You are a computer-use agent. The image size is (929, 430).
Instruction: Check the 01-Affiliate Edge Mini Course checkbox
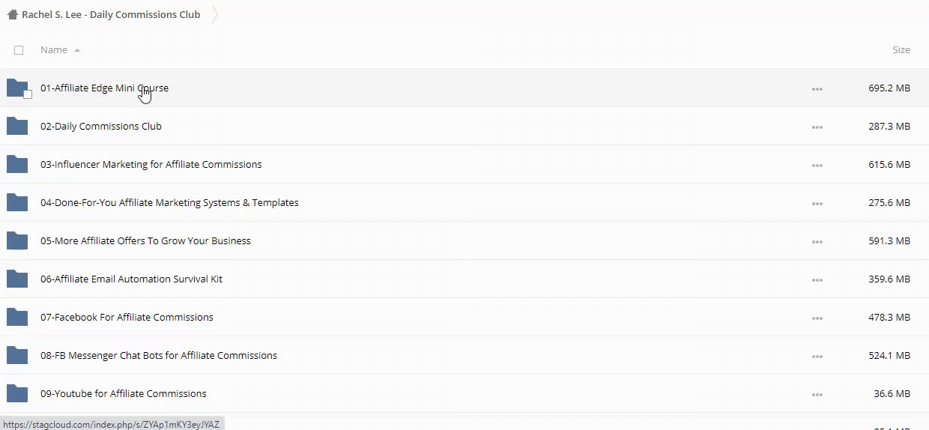28,94
